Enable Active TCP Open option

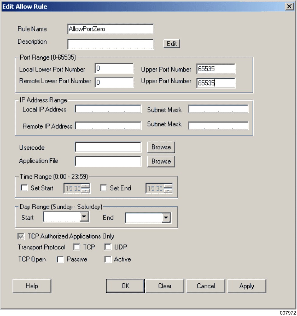(108, 259)
